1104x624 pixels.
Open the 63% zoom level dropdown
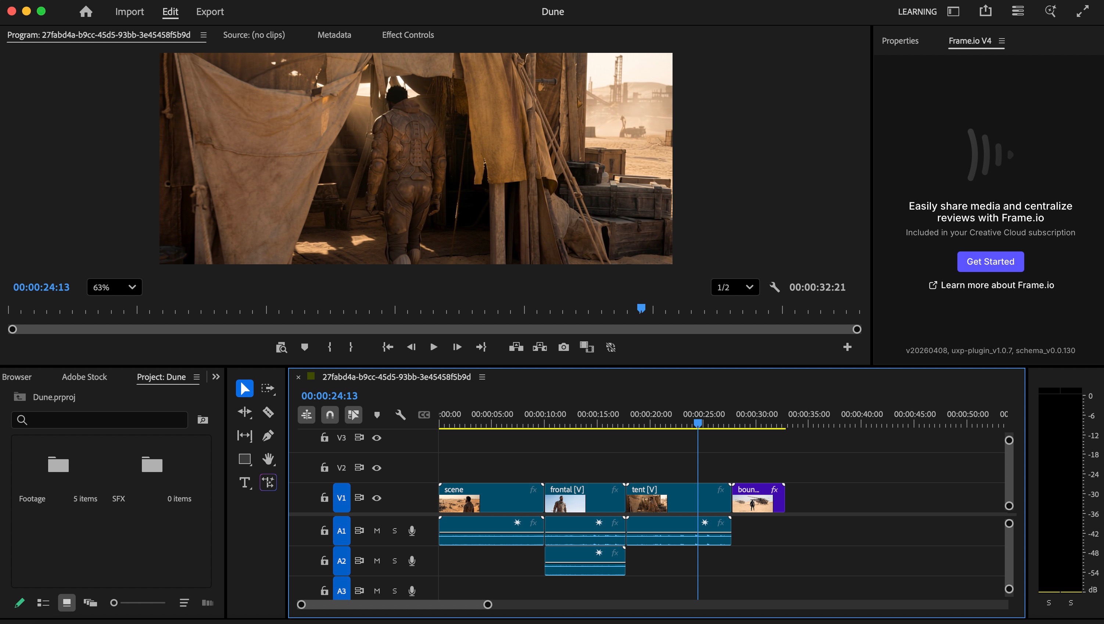tap(114, 287)
